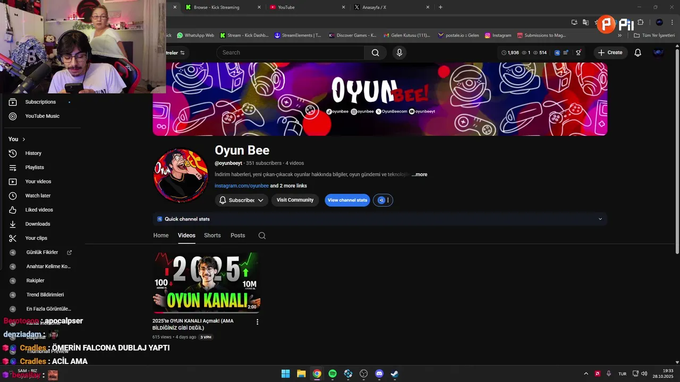Viewport: 680px width, 382px height.
Task: Click the Watch later clock icon
Action: click(13, 196)
